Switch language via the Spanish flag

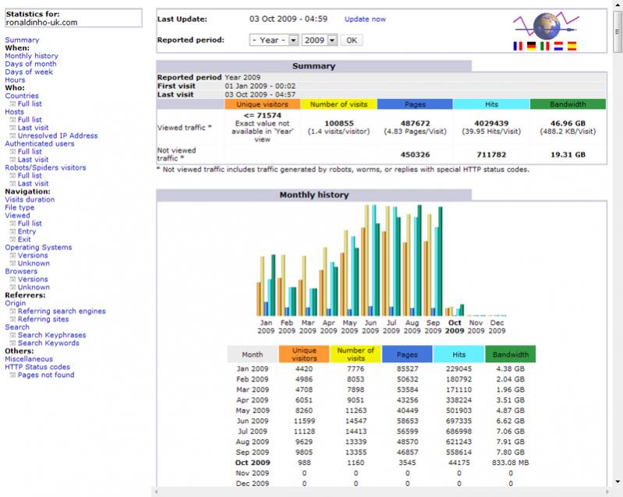pos(572,47)
